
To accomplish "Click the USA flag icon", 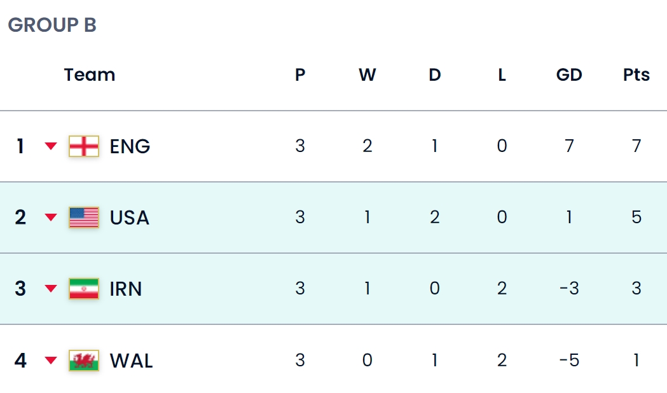I will [84, 217].
